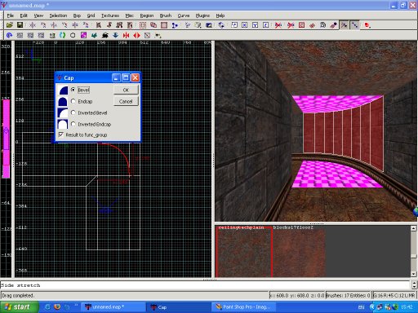Open the Curve menu
418x313 pixels.
point(184,15)
